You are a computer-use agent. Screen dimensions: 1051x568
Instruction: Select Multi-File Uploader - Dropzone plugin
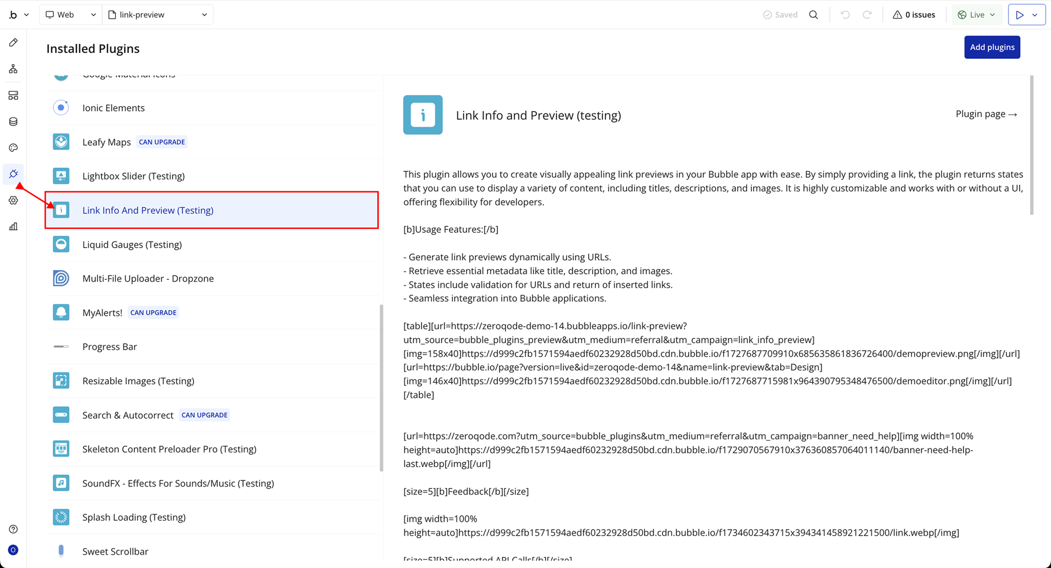tap(148, 278)
